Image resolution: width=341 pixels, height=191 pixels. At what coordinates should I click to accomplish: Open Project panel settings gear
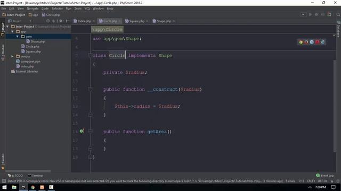61,21
